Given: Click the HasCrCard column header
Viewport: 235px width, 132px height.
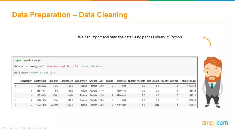Looking at the screenshot, I should pyautogui.click(x=153, y=81).
